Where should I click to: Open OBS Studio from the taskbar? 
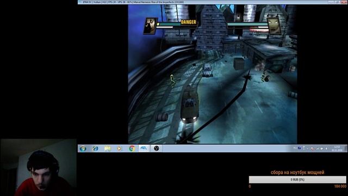[x=156, y=149]
